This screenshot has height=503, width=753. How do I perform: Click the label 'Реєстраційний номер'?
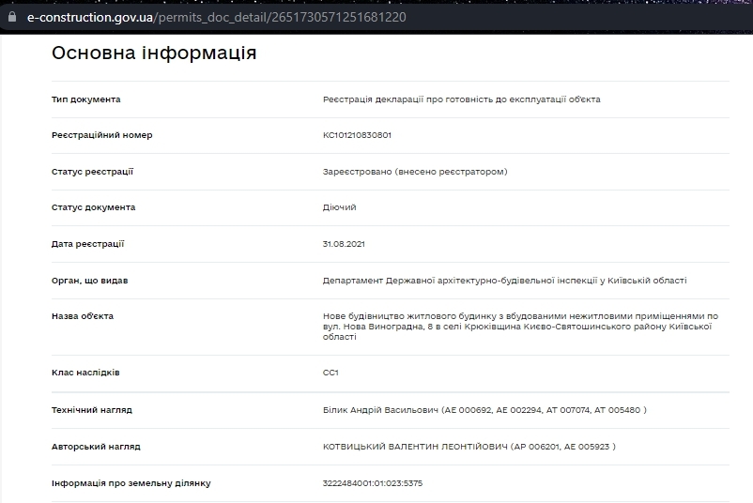click(x=101, y=135)
